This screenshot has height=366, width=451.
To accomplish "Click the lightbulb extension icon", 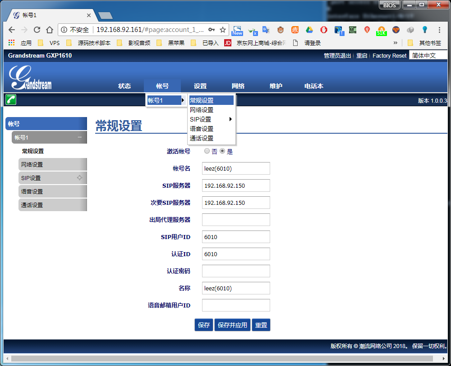I will click(424, 30).
